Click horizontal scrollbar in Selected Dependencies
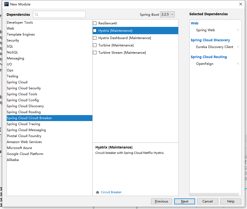Image resolution: width=247 pixels, height=209 pixels. [x=214, y=194]
